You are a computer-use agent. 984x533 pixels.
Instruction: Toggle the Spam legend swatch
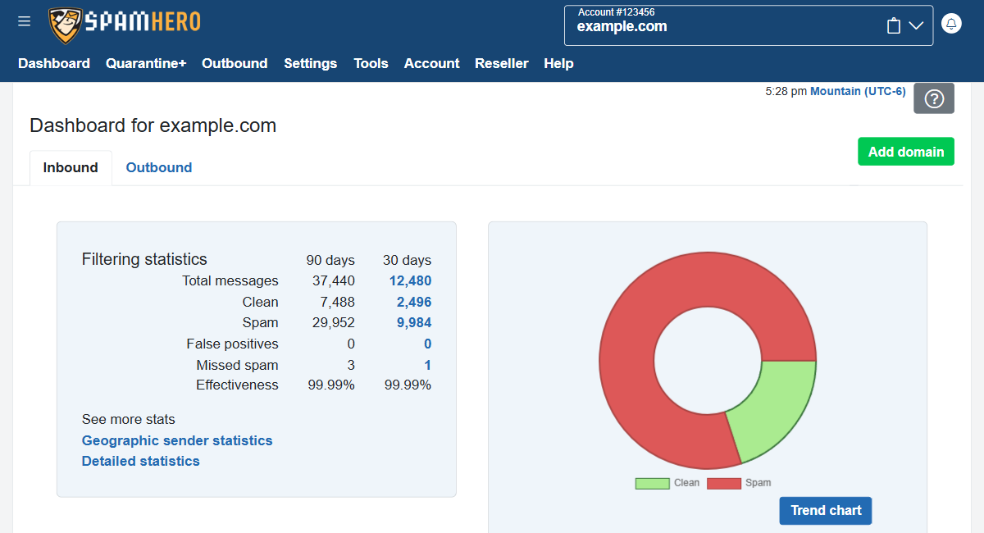tap(724, 483)
